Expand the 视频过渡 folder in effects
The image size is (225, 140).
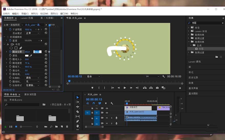(x=189, y=53)
